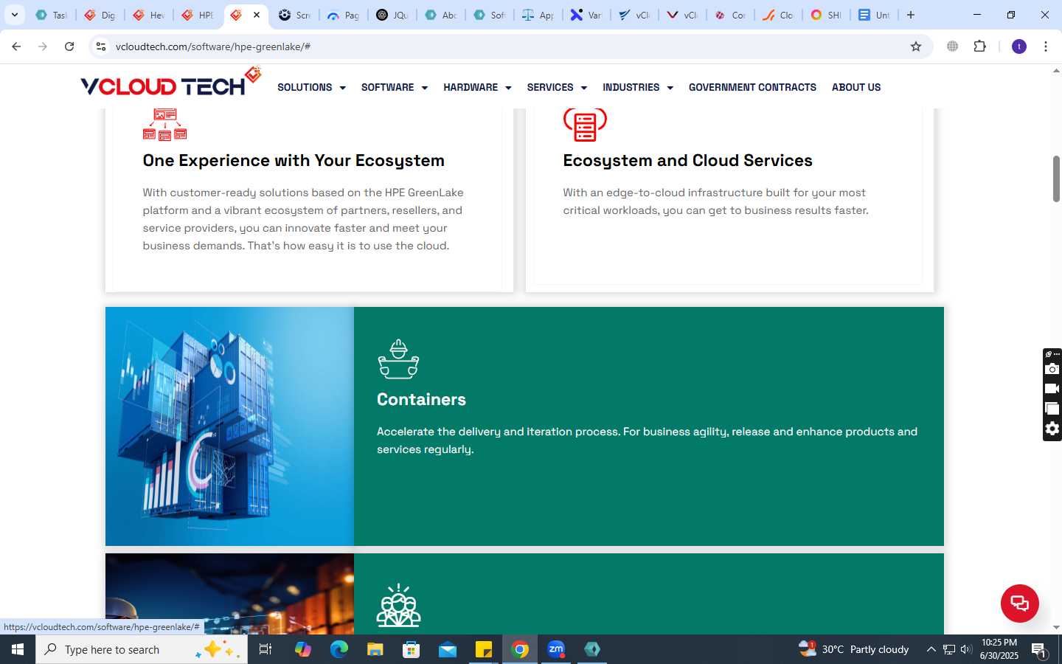Switch to the Hev tab
The width and height of the screenshot is (1062, 664).
(x=149, y=15)
